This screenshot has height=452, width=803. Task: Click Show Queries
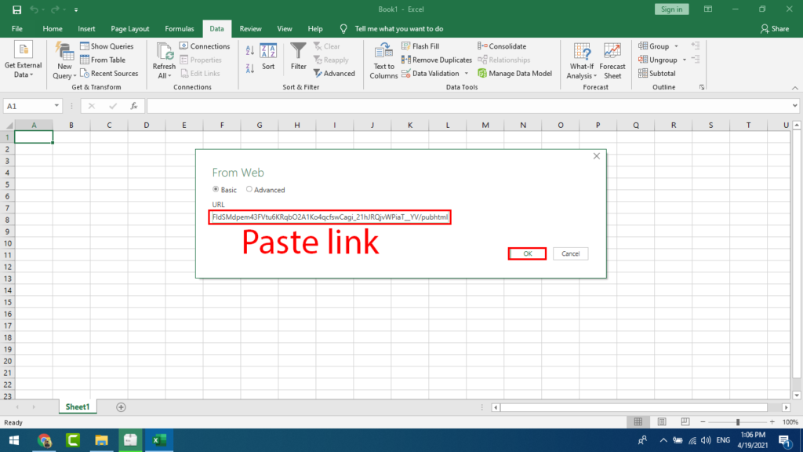click(107, 46)
